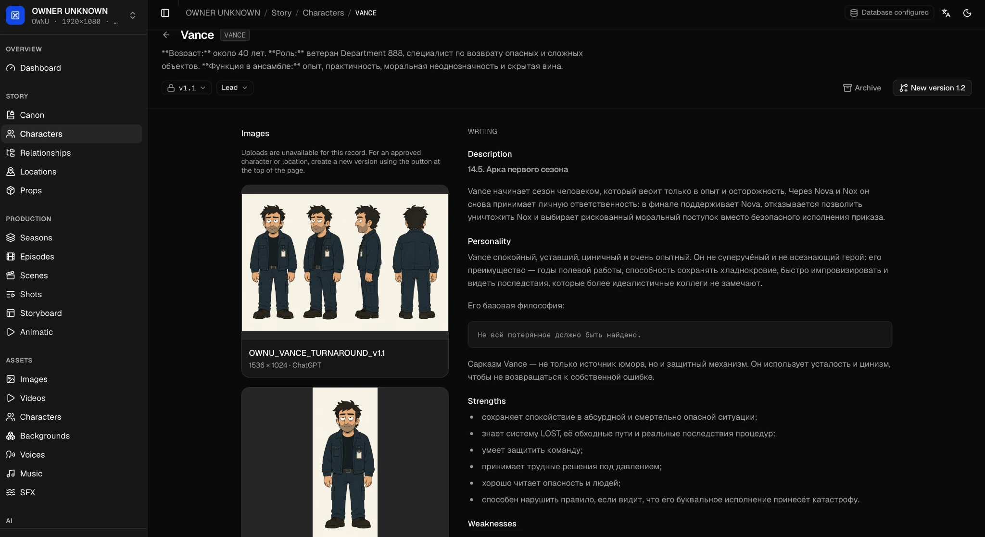Click the Voices audio icon
The height and width of the screenshot is (537, 985).
coord(11,454)
